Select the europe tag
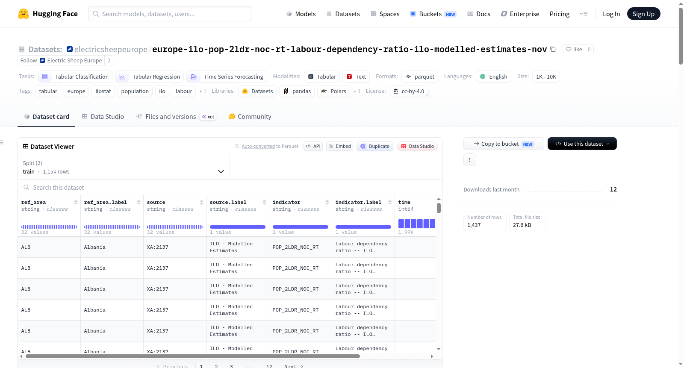684x368 pixels. tap(76, 91)
